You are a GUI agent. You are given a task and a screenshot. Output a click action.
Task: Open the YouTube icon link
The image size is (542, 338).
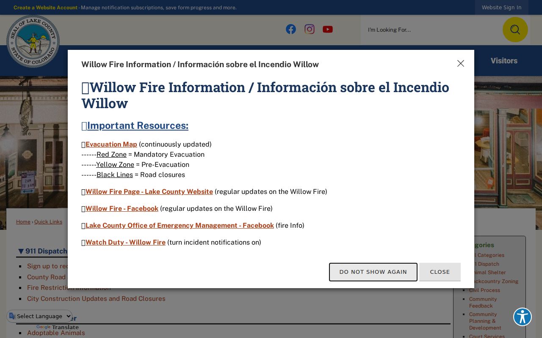(x=328, y=29)
